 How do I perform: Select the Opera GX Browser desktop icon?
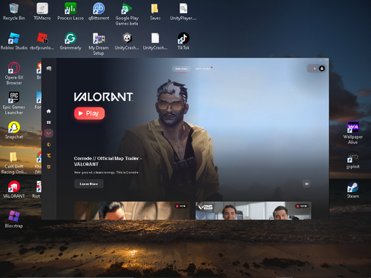pyautogui.click(x=14, y=73)
